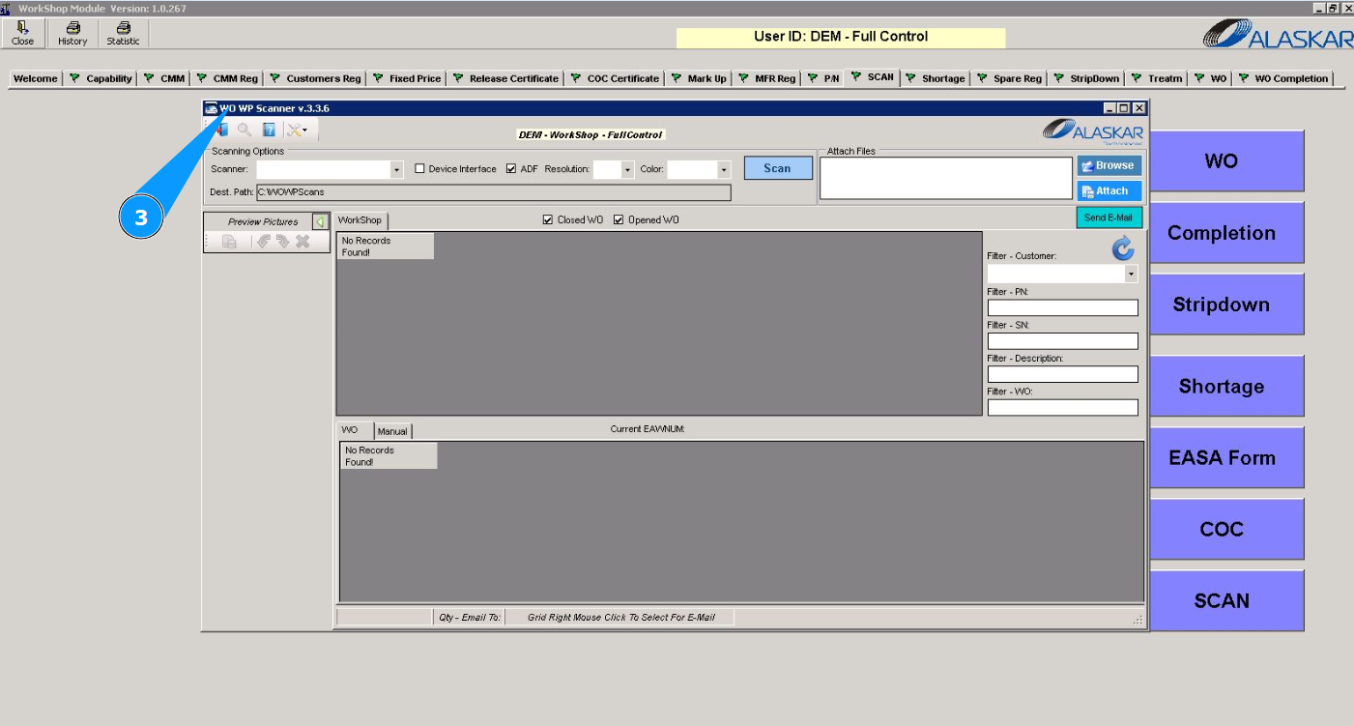Open the Filter - Customer dropdown
Viewport: 1354px width, 726px height.
pos(1132,275)
